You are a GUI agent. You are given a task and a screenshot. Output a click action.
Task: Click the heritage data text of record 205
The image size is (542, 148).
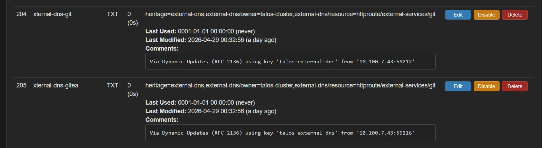(x=290, y=85)
